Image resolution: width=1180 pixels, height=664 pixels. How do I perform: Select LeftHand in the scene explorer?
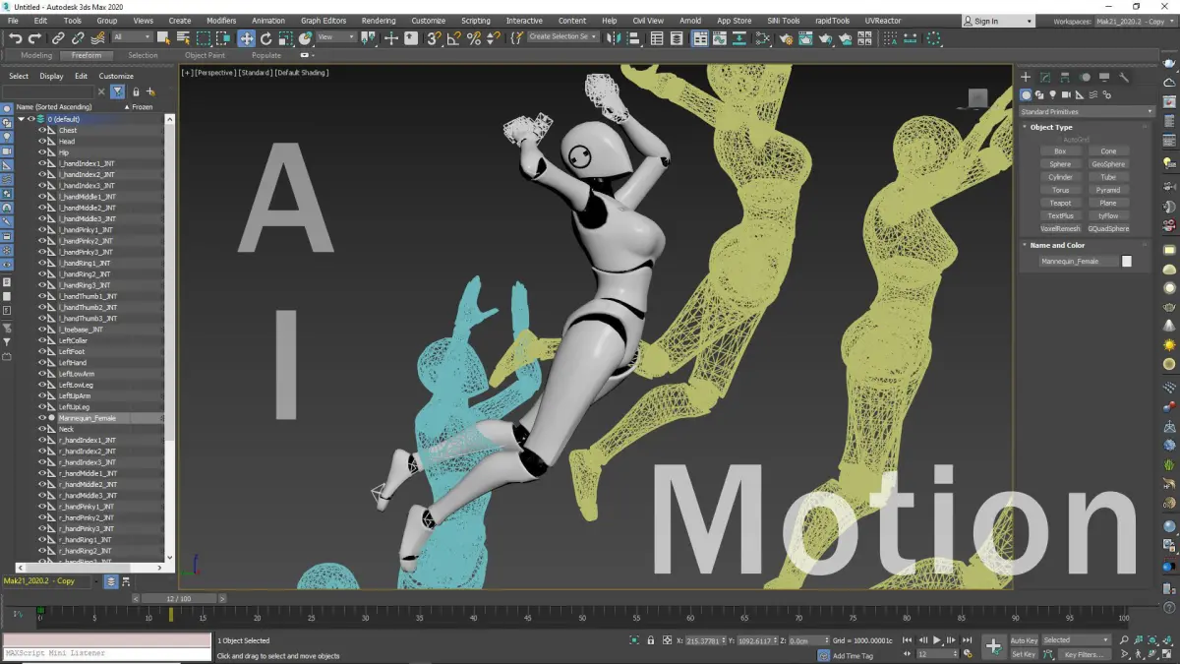[x=73, y=363]
